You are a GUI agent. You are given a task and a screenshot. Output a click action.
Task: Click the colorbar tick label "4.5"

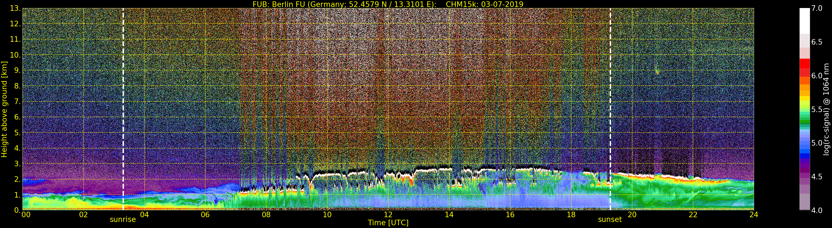816,177
